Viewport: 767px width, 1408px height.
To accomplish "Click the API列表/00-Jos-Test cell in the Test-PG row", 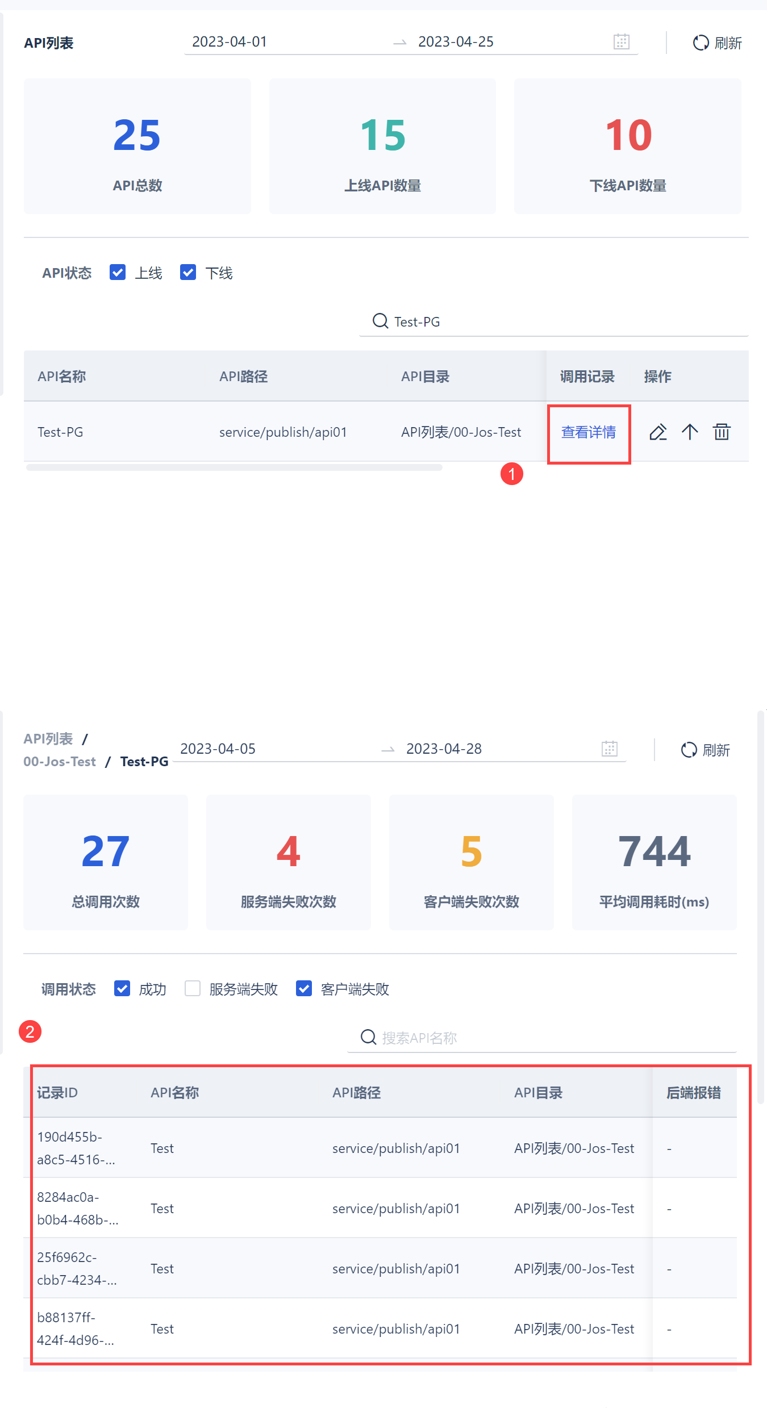I will pyautogui.click(x=461, y=432).
